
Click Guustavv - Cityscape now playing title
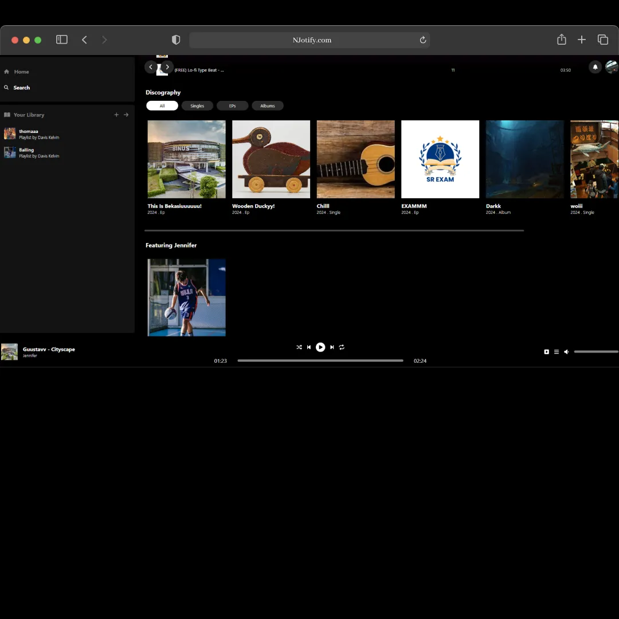click(49, 350)
